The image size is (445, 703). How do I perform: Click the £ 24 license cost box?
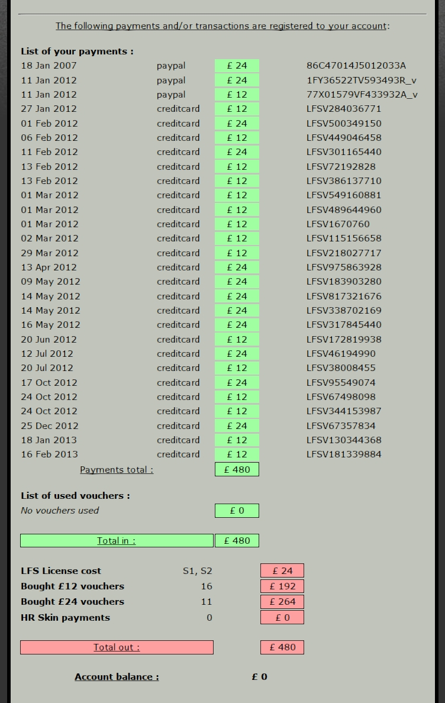click(282, 570)
